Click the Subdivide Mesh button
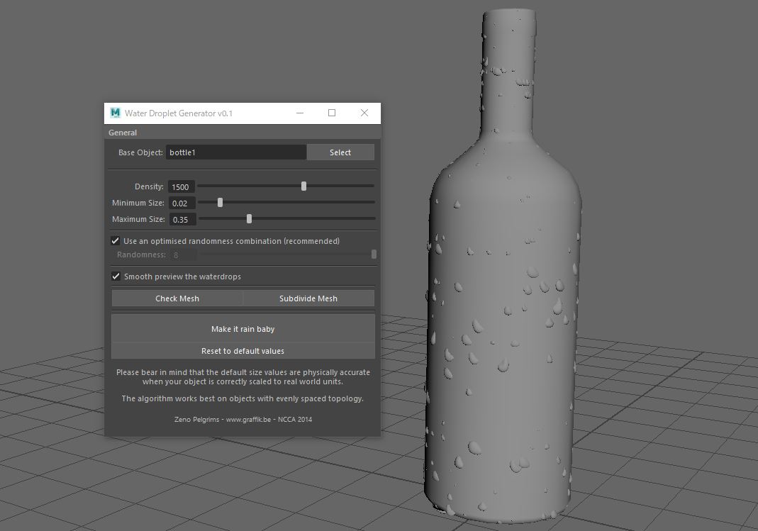This screenshot has height=531, width=758. point(308,298)
